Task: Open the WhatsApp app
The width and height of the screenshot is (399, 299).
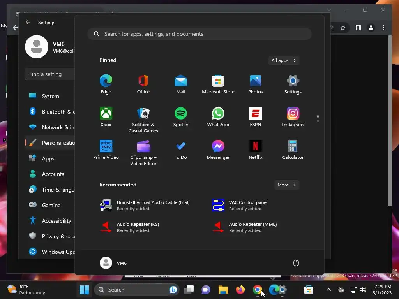Action: 218,117
